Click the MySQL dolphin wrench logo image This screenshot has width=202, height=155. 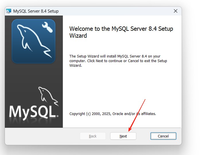point(34,41)
